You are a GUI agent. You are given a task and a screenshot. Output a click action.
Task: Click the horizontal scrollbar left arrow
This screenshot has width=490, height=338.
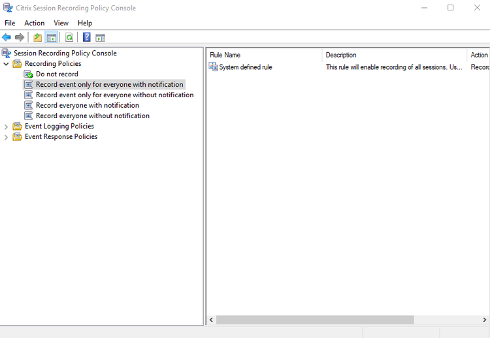(x=211, y=320)
